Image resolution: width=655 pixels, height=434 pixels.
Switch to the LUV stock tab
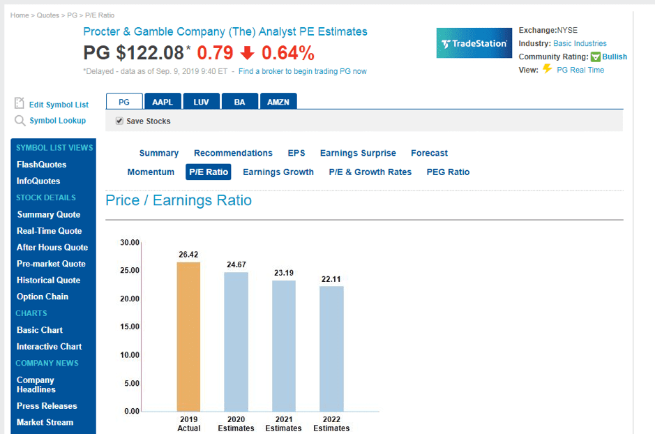coord(202,101)
